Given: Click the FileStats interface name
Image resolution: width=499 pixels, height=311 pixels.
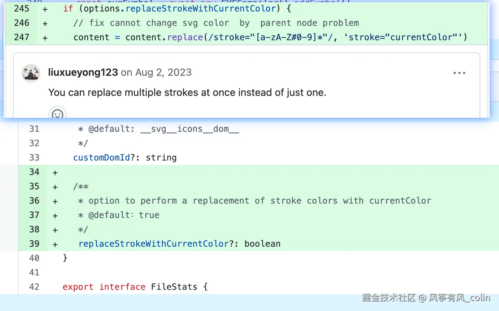Looking at the screenshot, I should 174,287.
